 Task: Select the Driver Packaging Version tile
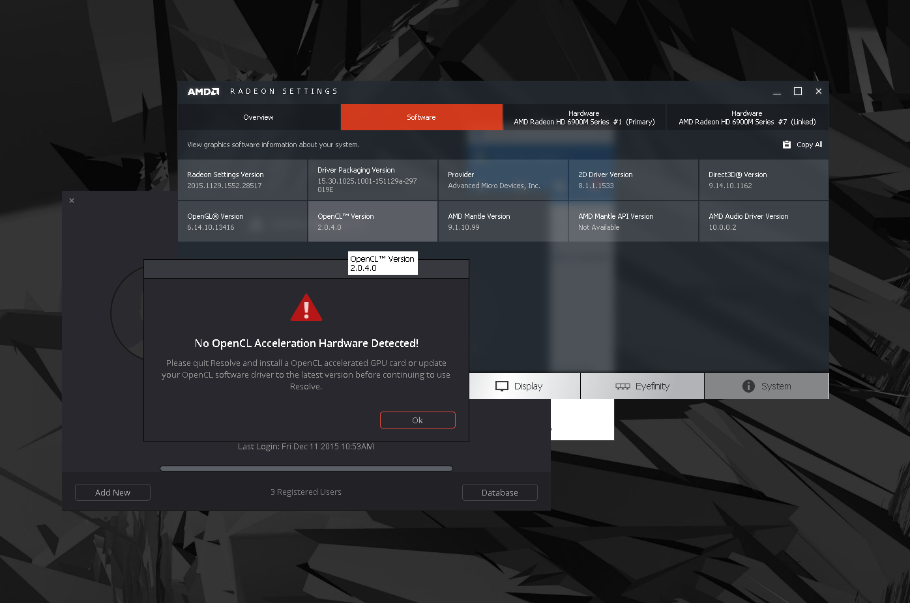pos(373,180)
